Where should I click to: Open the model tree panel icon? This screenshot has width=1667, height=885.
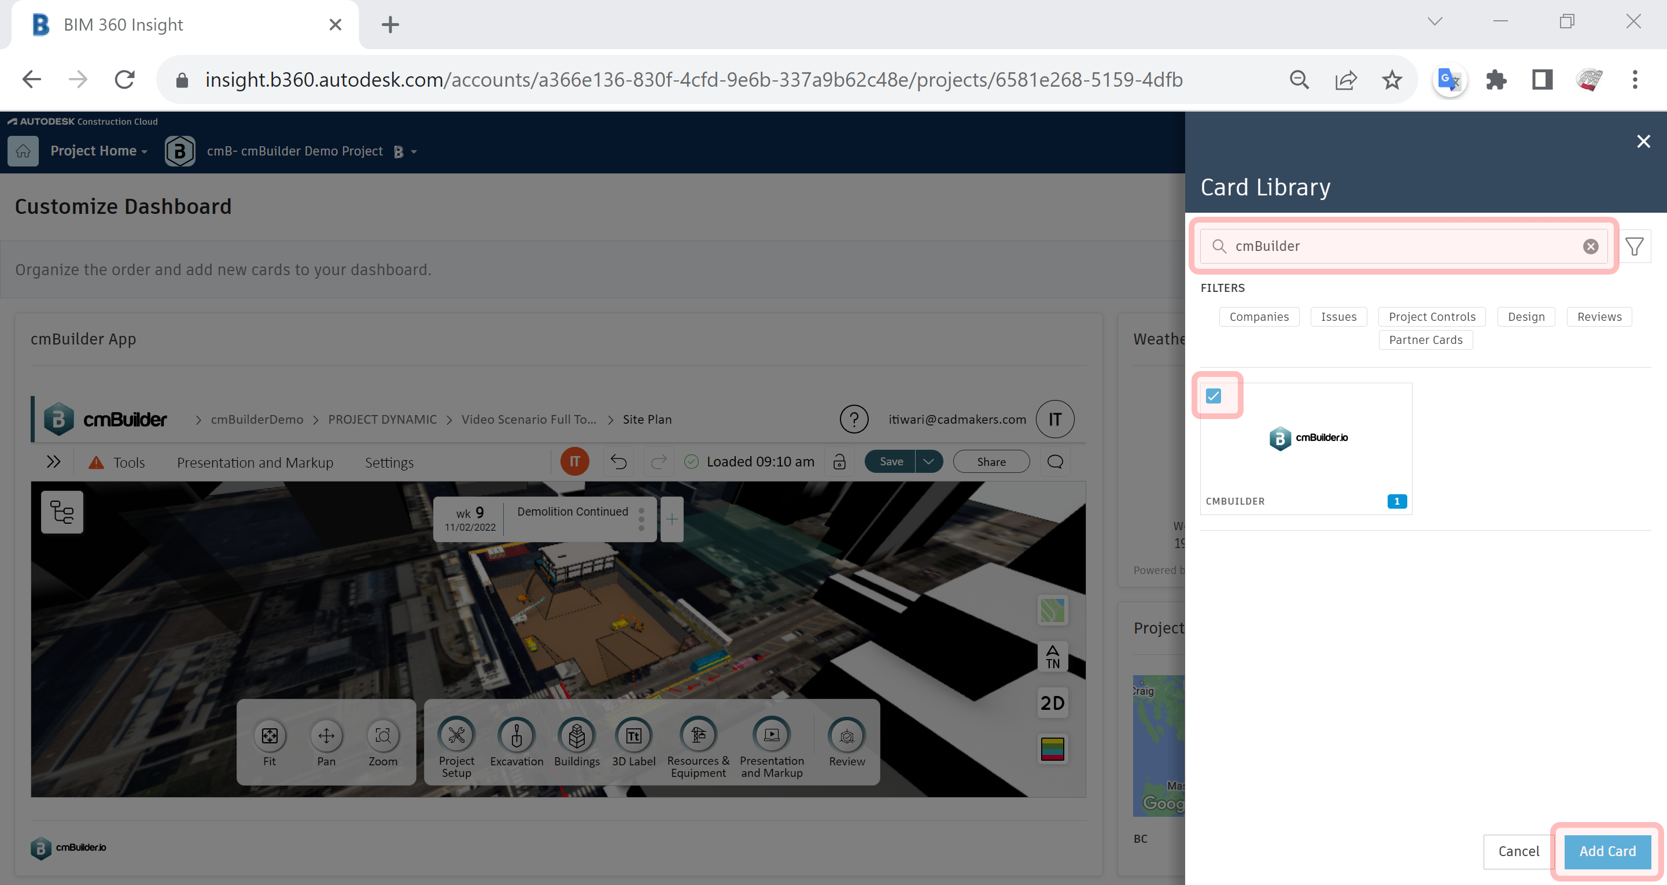[62, 512]
